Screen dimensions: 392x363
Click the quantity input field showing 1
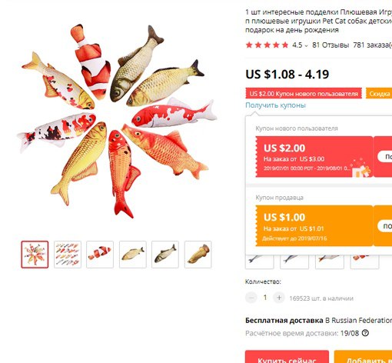[x=265, y=298]
